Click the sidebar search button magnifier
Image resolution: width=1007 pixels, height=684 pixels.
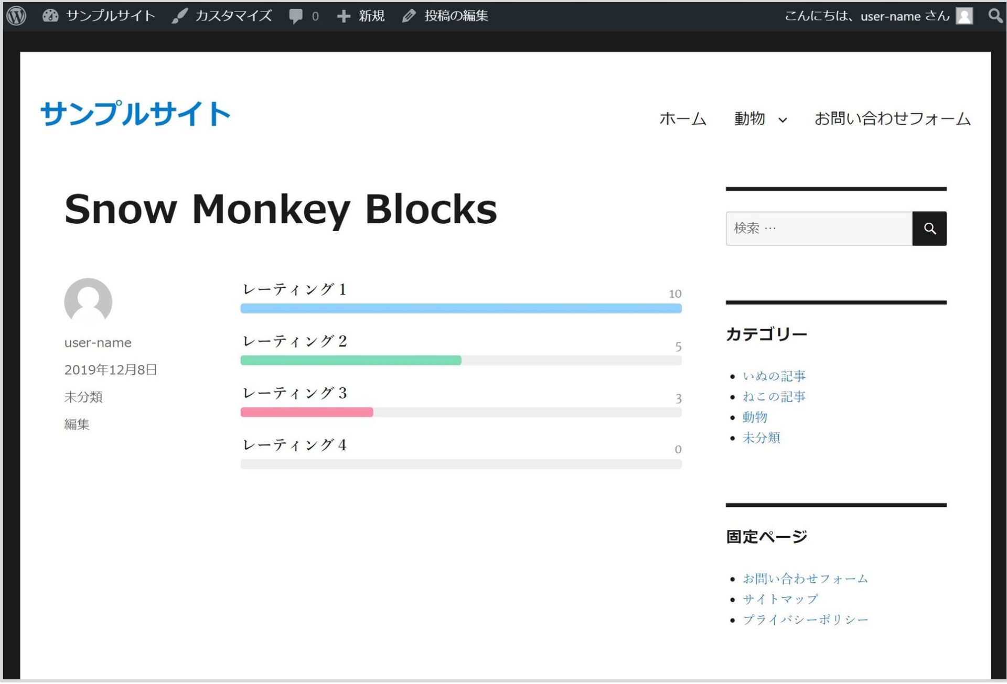[929, 228]
